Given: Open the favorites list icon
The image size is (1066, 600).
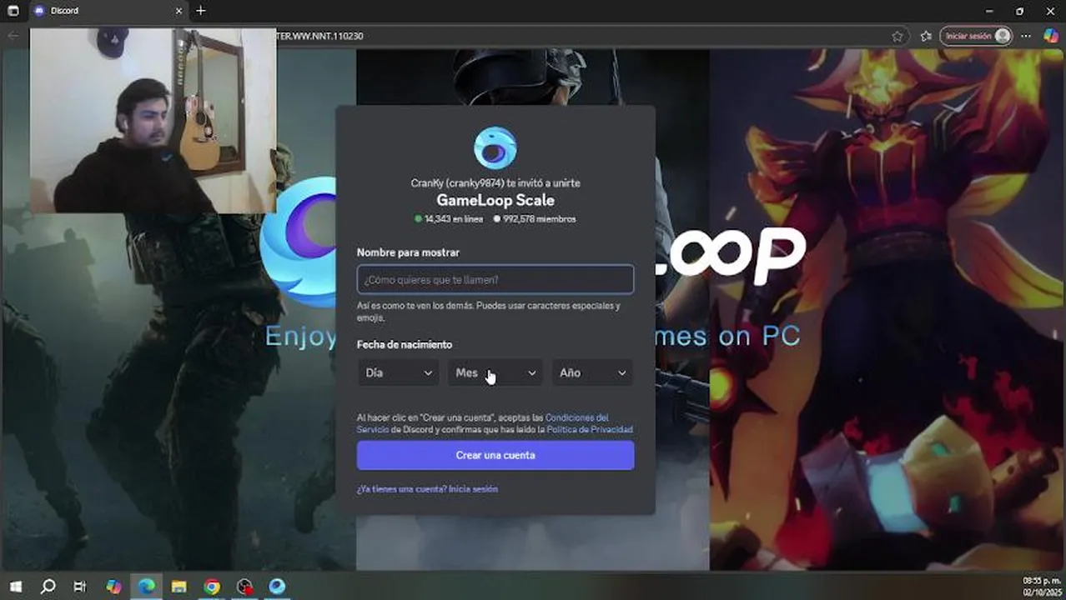Looking at the screenshot, I should [x=926, y=36].
